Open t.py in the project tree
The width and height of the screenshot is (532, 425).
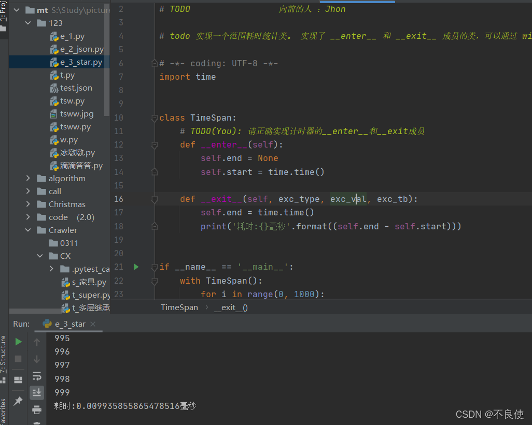pyautogui.click(x=62, y=75)
